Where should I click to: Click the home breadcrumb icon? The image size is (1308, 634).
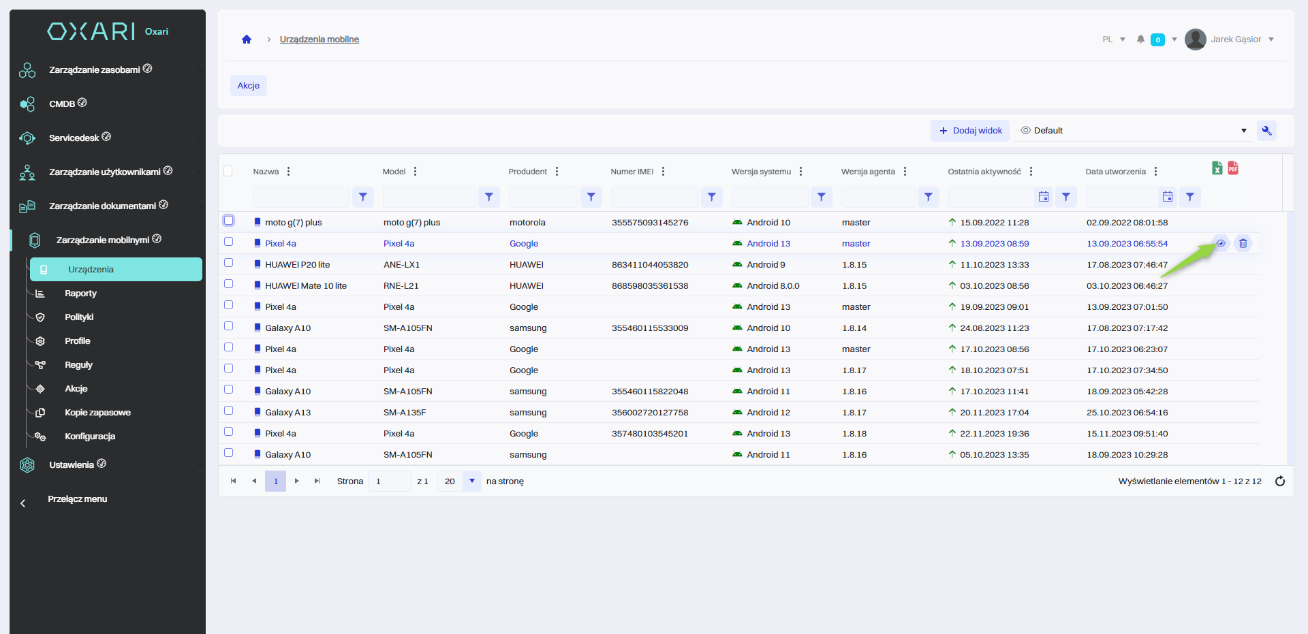[247, 39]
